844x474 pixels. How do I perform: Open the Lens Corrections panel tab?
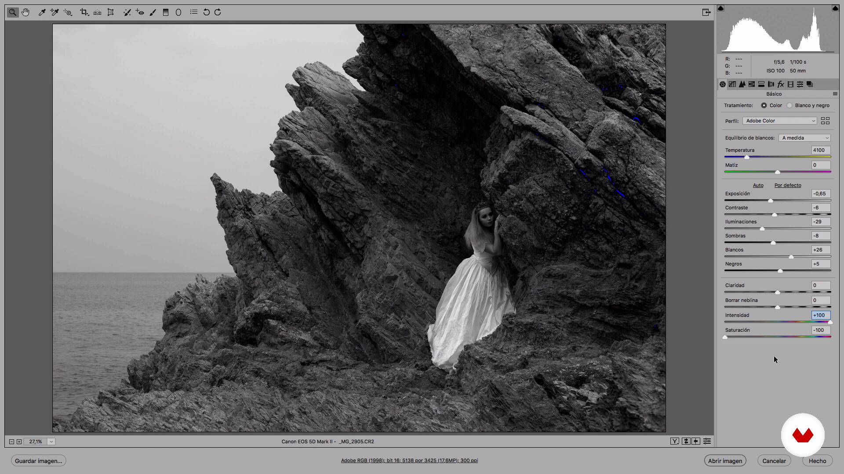[x=771, y=84]
